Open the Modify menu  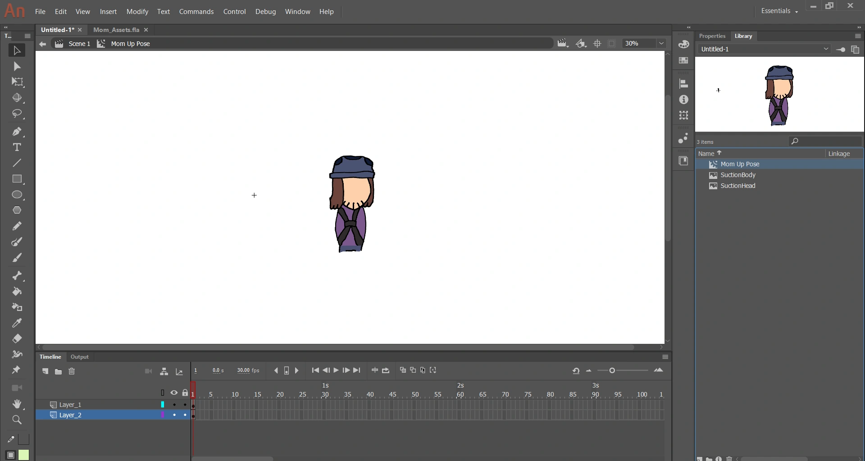point(137,11)
